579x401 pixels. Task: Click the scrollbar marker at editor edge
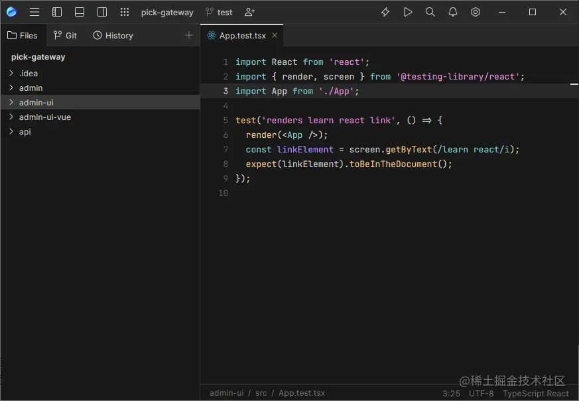(574, 84)
